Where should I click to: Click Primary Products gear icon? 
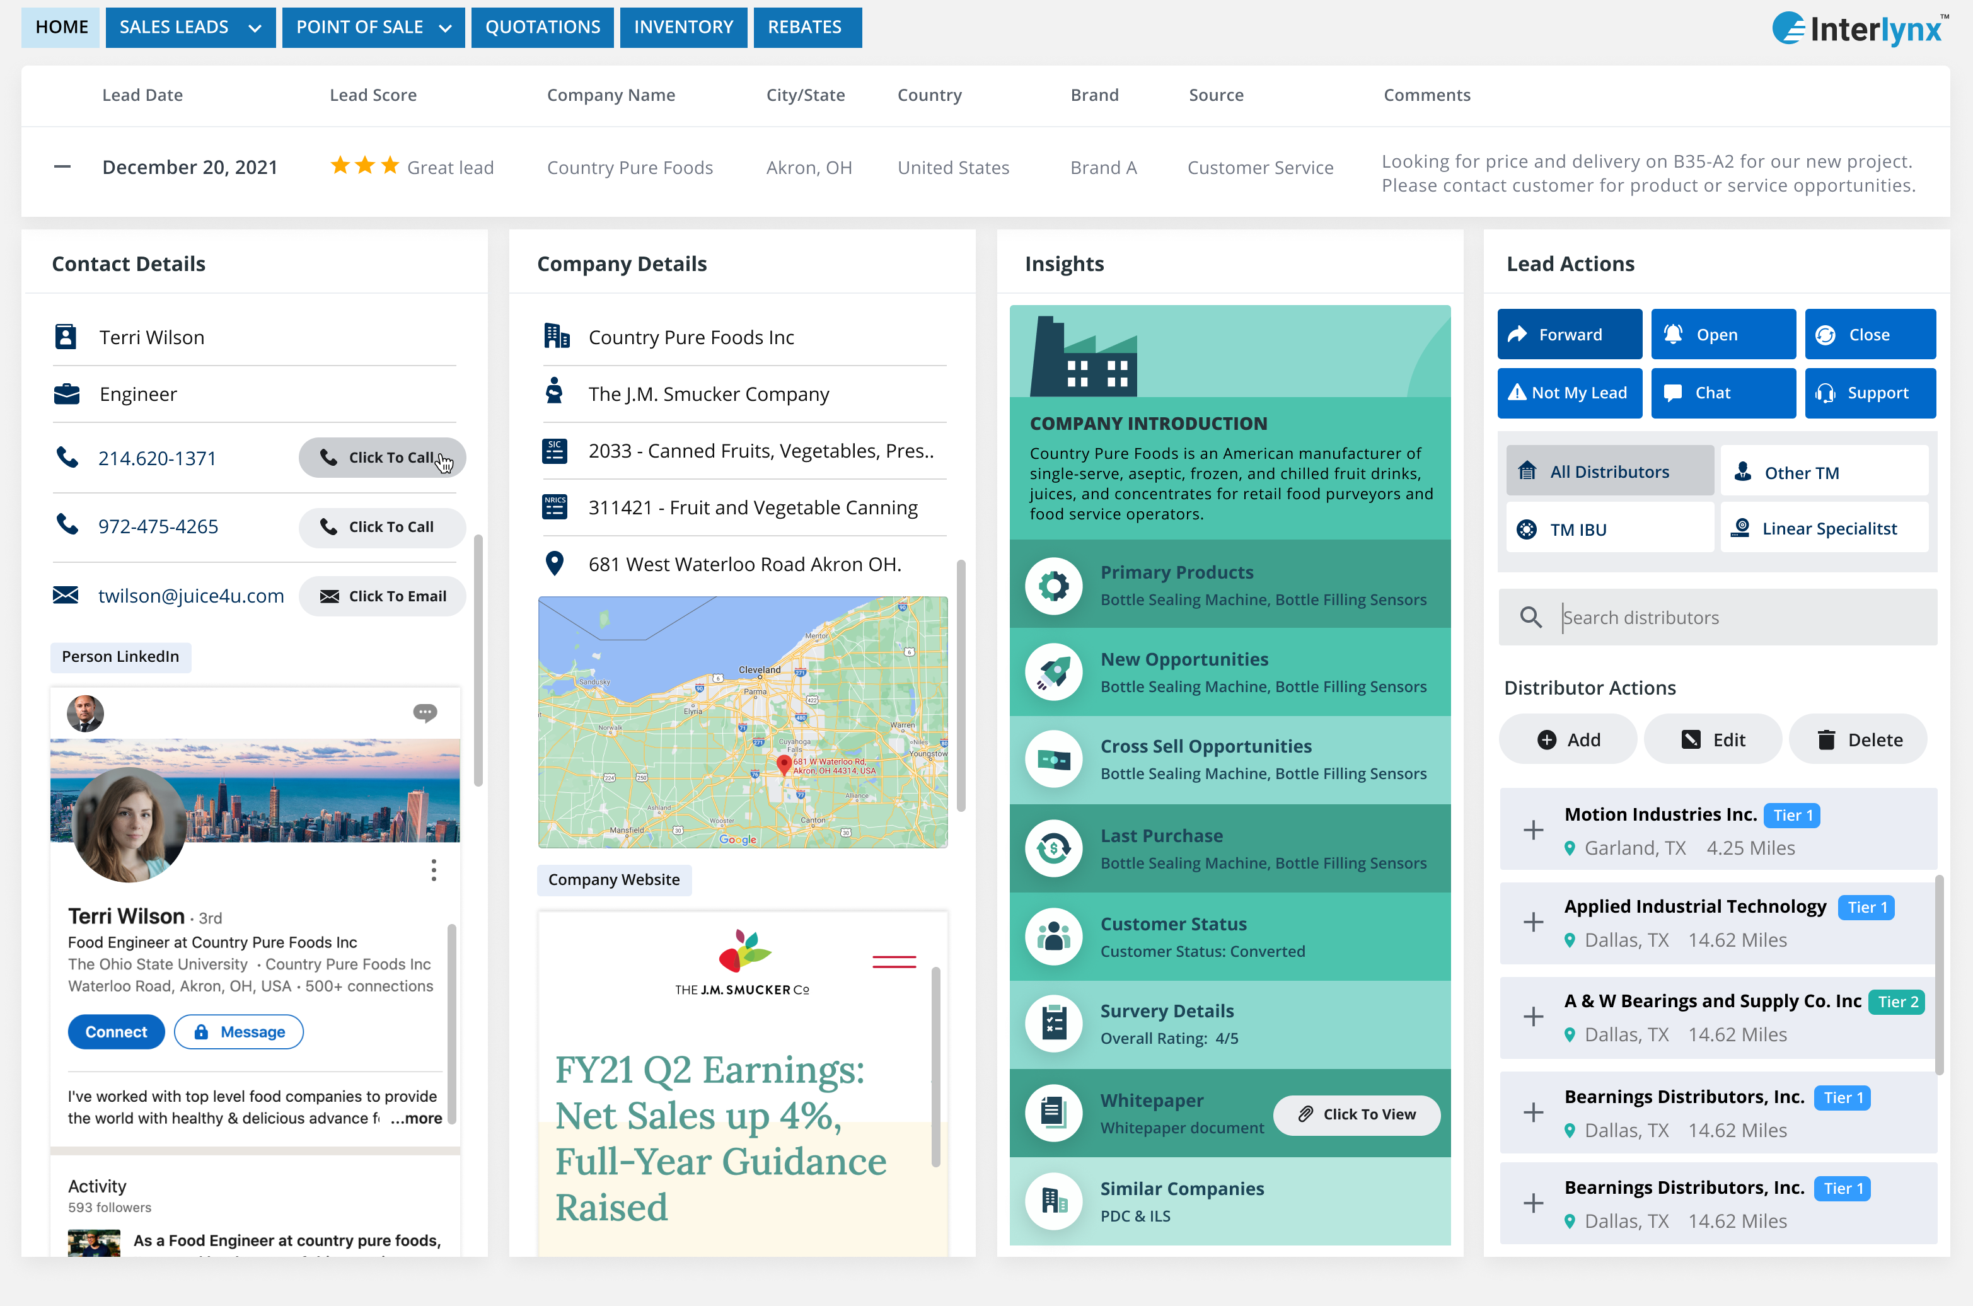tap(1053, 586)
